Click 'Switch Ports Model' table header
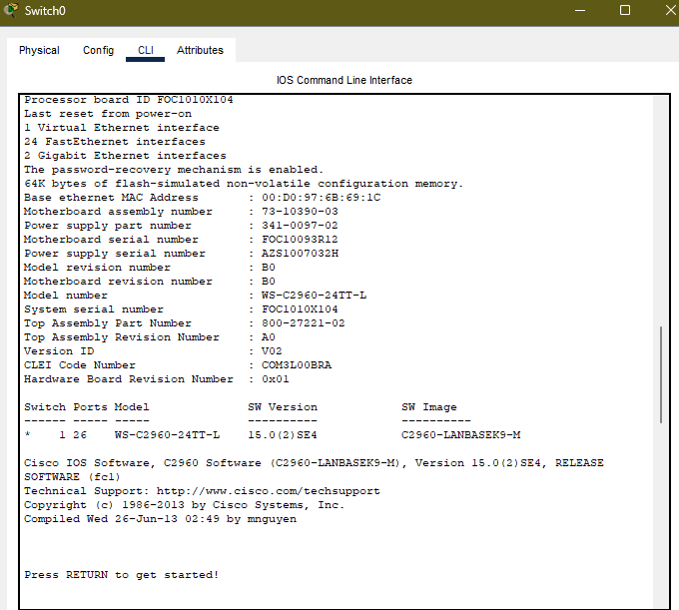The height and width of the screenshot is (610, 679). (x=87, y=407)
